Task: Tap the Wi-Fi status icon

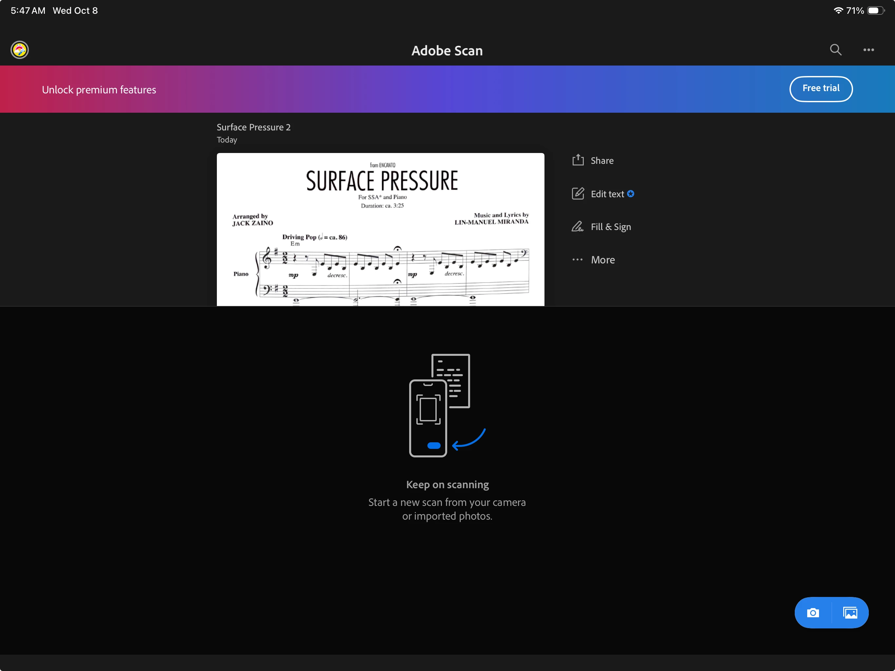Action: pyautogui.click(x=838, y=10)
